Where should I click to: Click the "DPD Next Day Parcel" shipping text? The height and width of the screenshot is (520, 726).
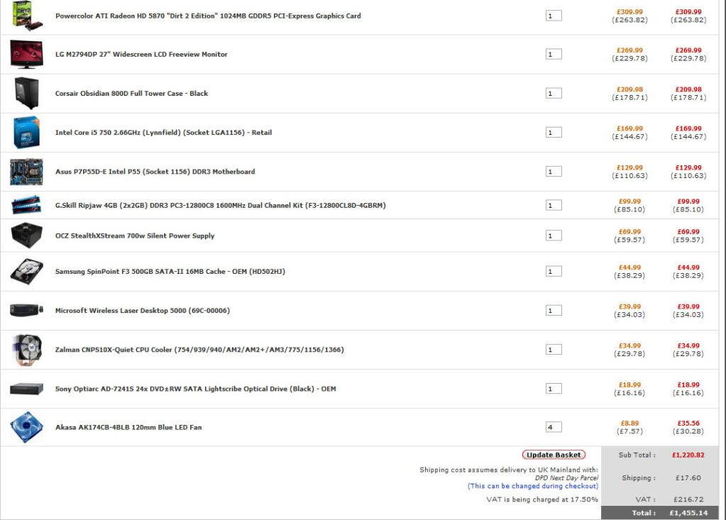[567, 478]
